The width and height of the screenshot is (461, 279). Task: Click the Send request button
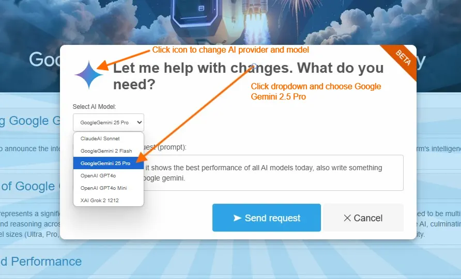266,218
